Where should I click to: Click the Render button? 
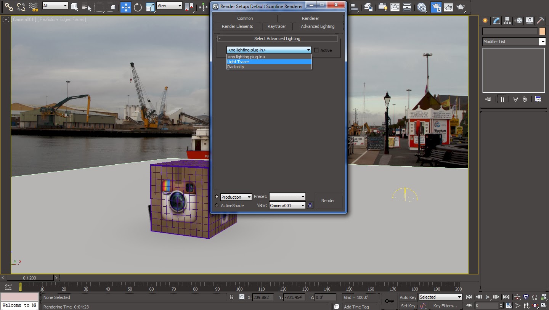328,201
